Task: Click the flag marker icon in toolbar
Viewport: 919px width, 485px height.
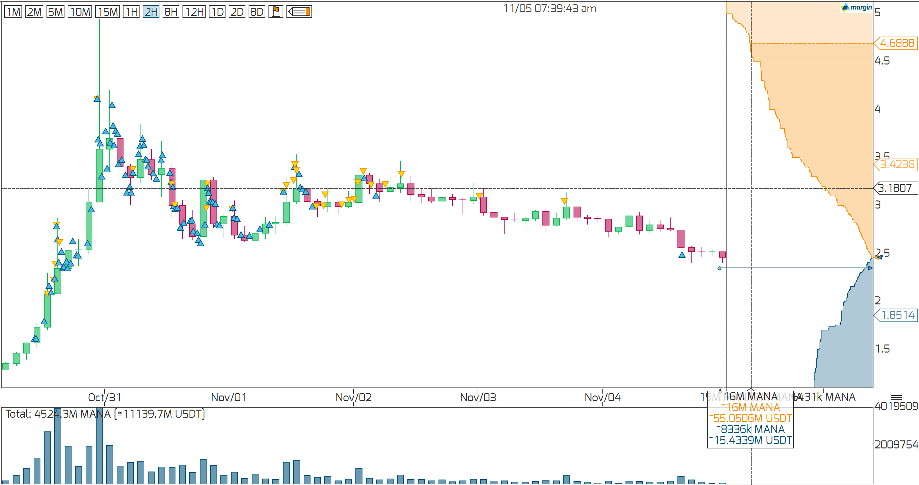Action: pos(276,12)
